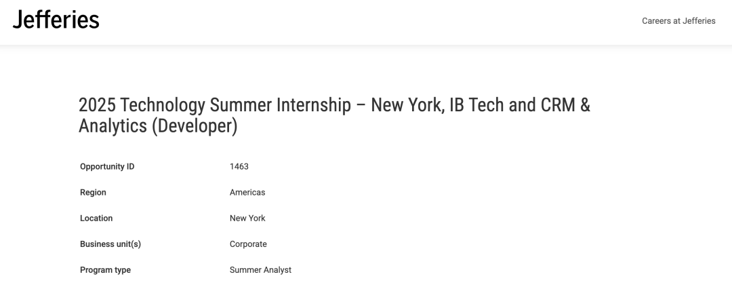This screenshot has height=287, width=732.
Task: Click the word Internship in the heading
Action: point(314,106)
